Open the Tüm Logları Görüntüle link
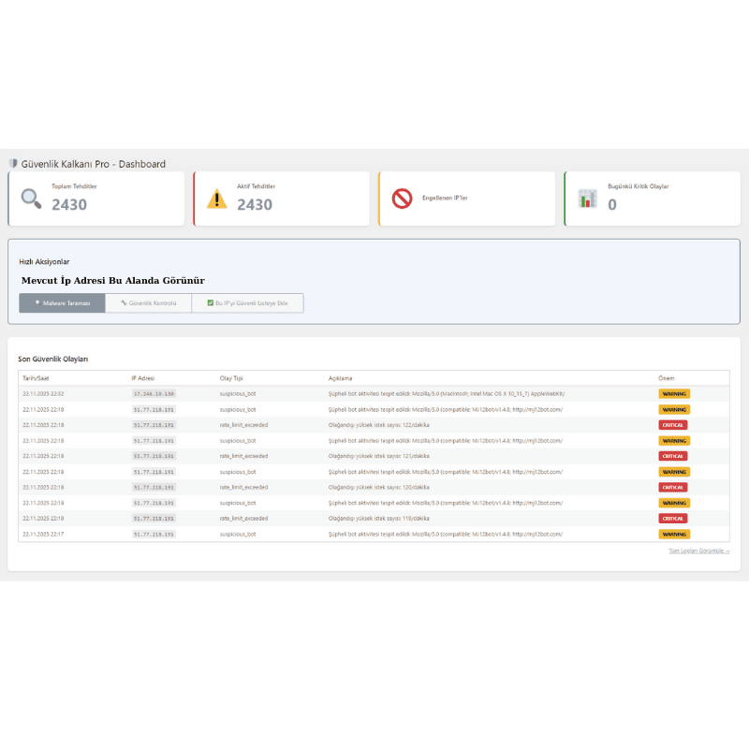 click(x=698, y=551)
